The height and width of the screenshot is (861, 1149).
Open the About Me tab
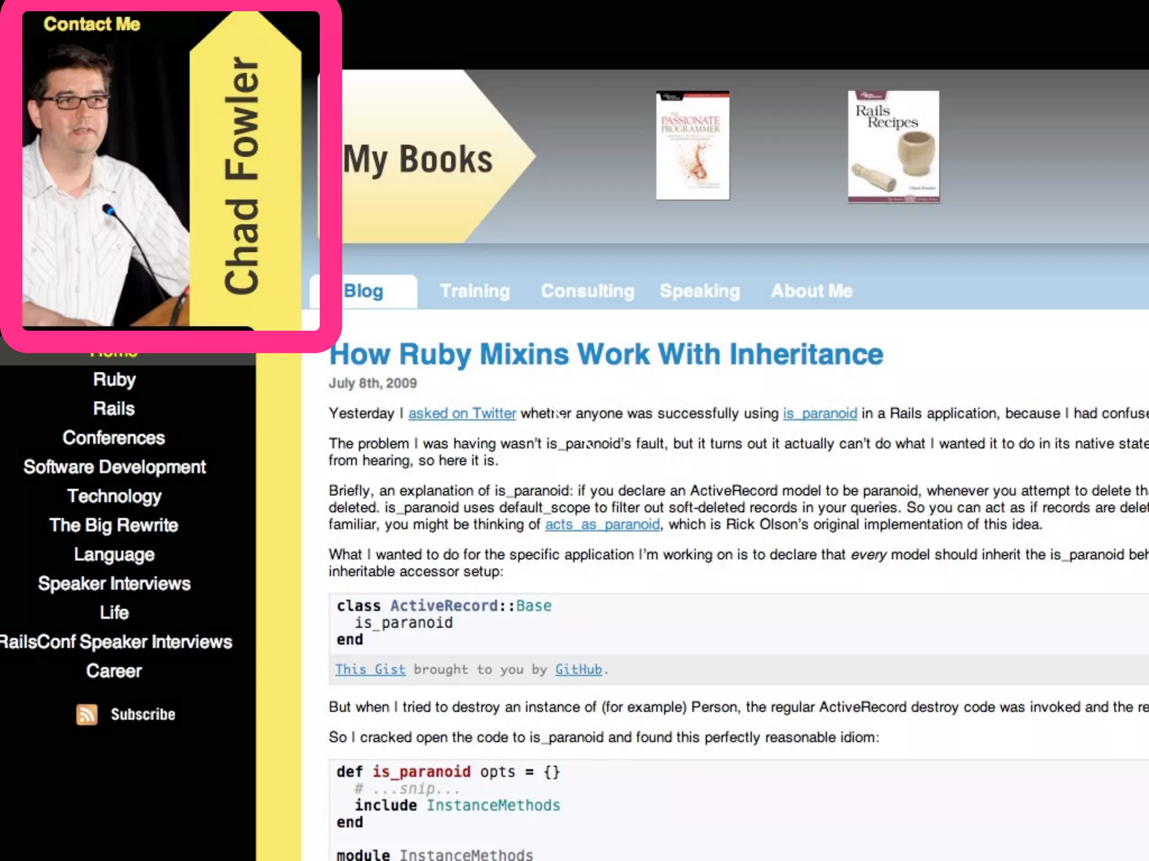pos(811,291)
